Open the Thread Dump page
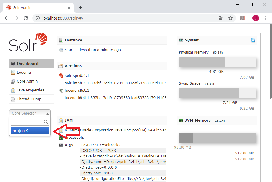 click(31, 99)
